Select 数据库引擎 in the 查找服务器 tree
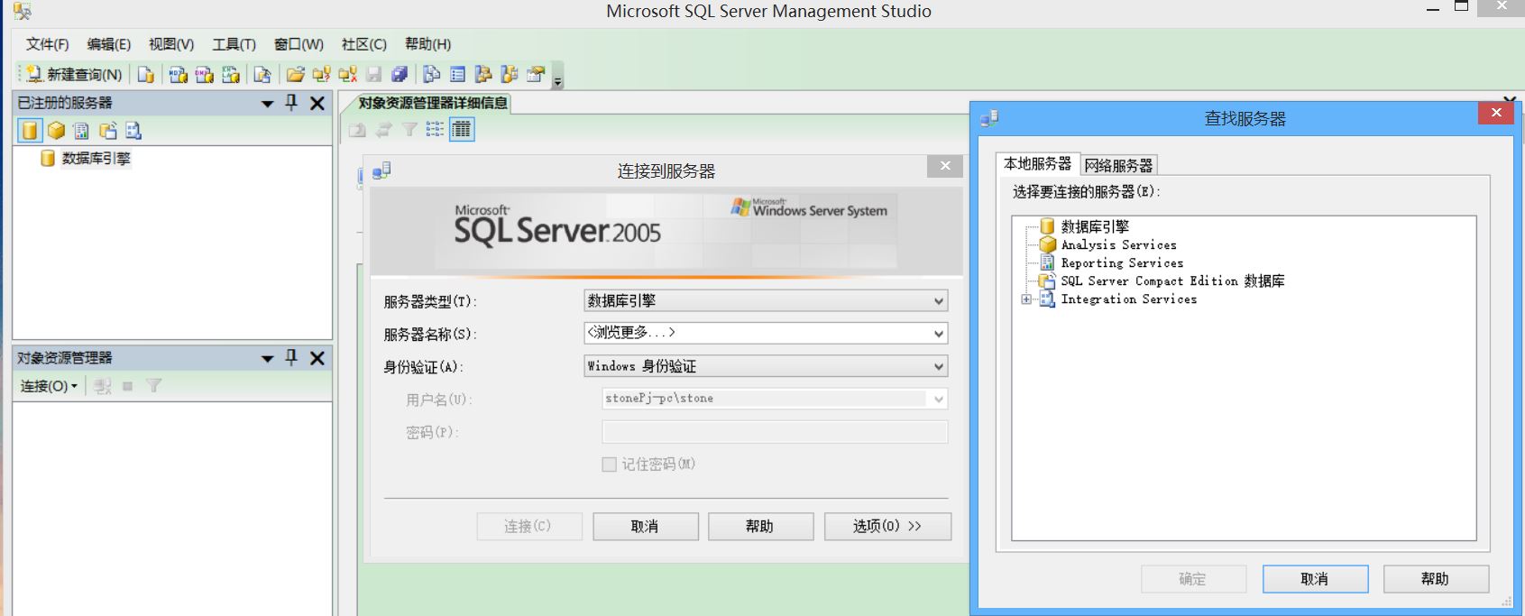This screenshot has height=616, width=1525. tap(1095, 227)
